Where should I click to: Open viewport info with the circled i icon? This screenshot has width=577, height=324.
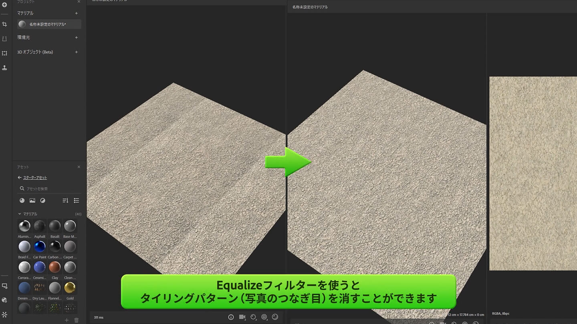point(231,317)
